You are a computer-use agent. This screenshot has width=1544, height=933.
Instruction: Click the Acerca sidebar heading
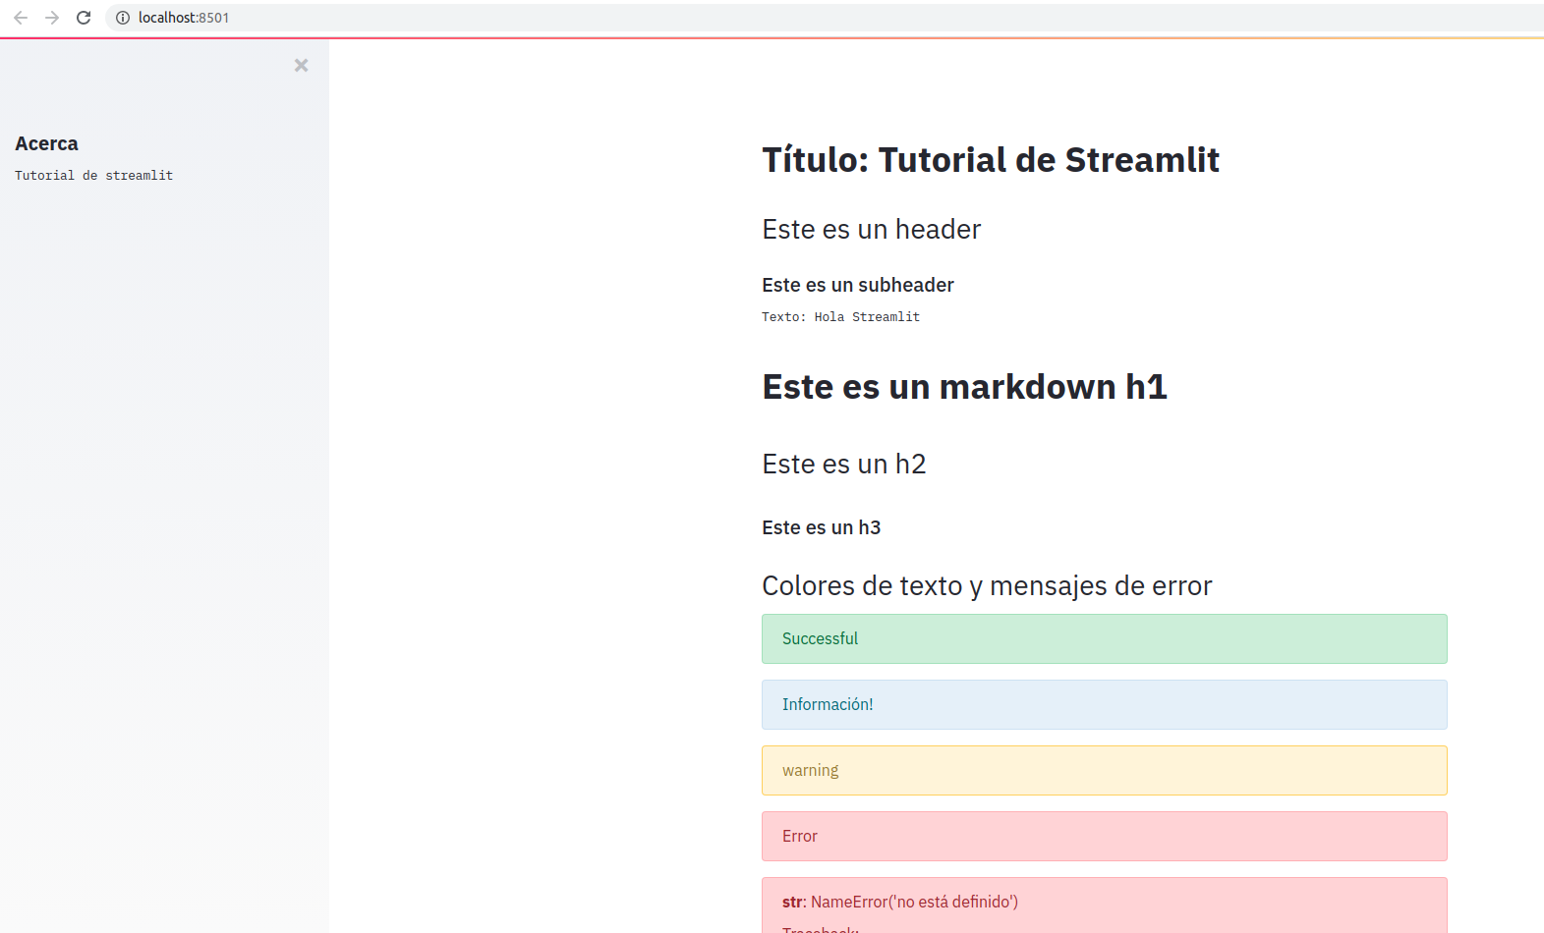pyautogui.click(x=46, y=143)
